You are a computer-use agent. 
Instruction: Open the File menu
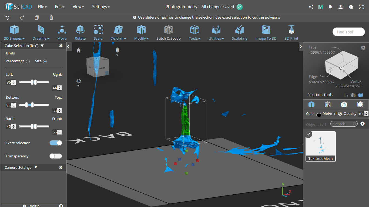[42, 7]
